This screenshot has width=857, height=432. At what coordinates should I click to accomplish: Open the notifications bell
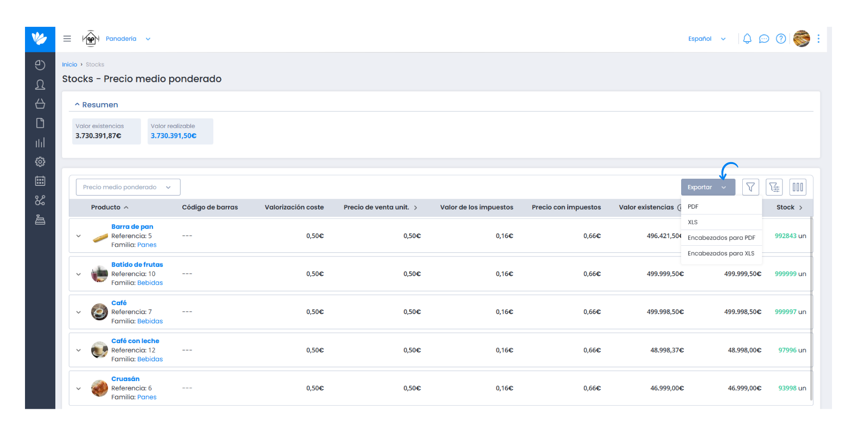(747, 39)
